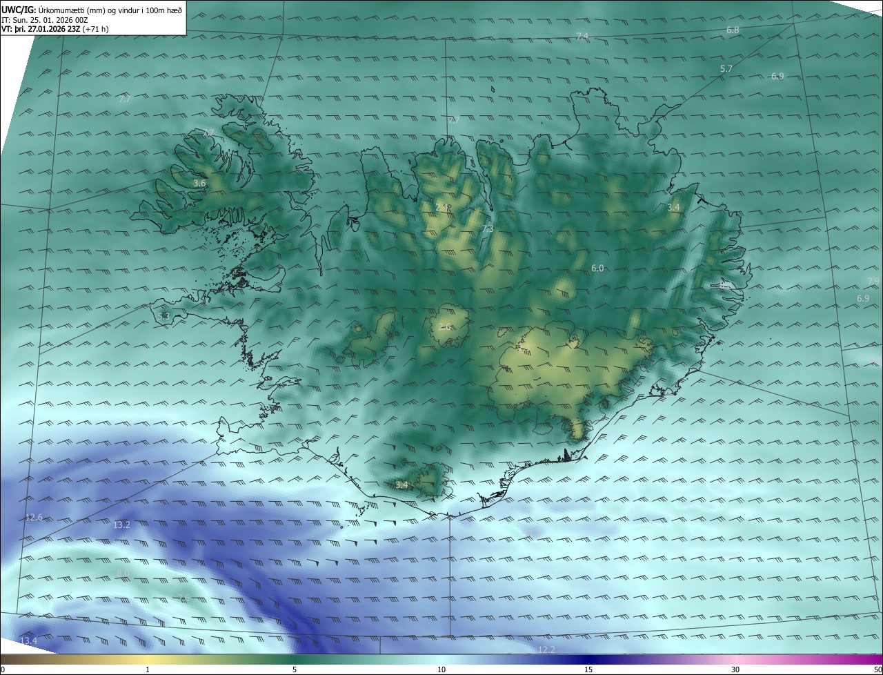Click the 5.7 value on the map

click(x=726, y=69)
